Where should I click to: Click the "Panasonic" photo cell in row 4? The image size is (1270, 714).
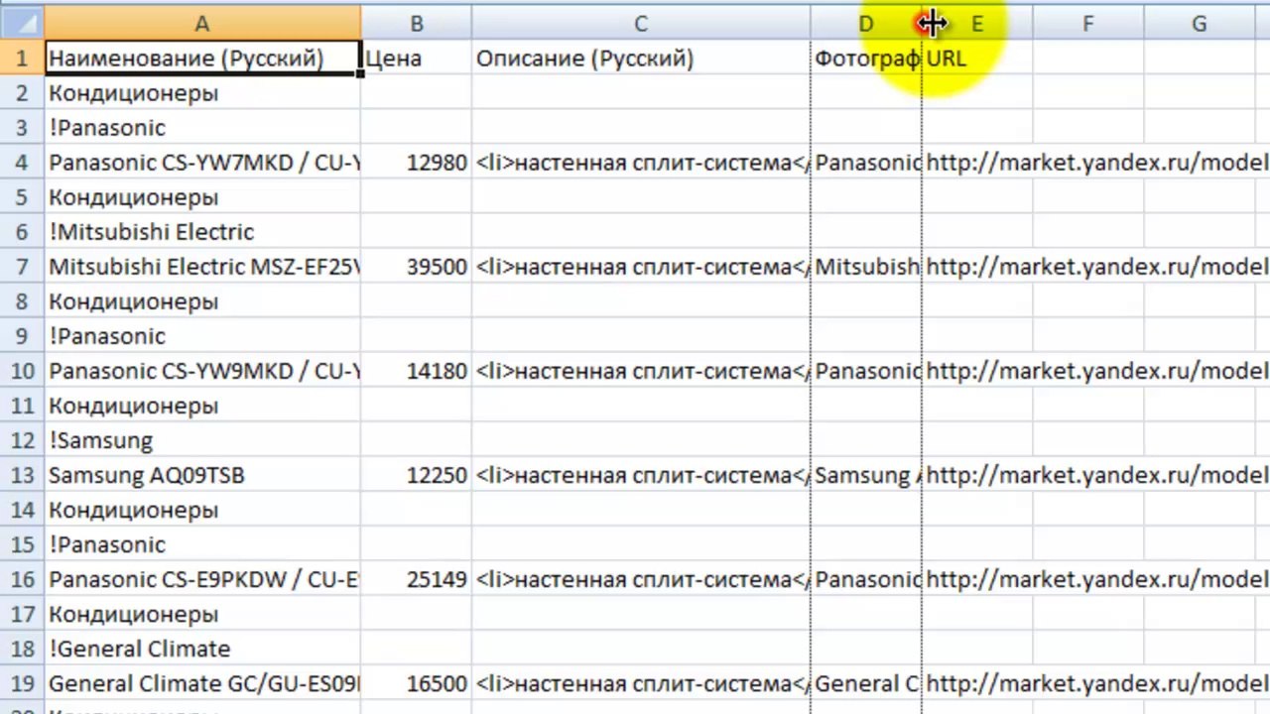866,163
